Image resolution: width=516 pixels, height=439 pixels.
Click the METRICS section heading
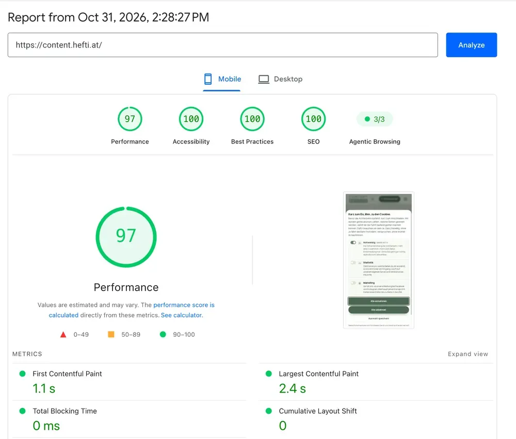pyautogui.click(x=27, y=354)
